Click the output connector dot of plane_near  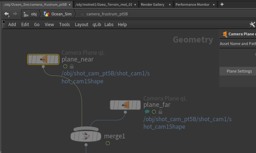coord(43,66)
